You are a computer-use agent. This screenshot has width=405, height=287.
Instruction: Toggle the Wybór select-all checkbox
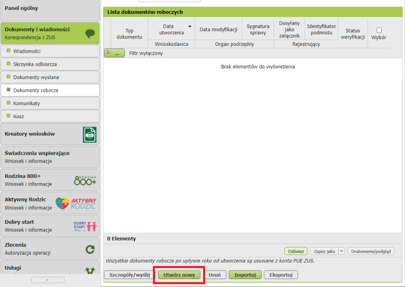[x=379, y=30]
